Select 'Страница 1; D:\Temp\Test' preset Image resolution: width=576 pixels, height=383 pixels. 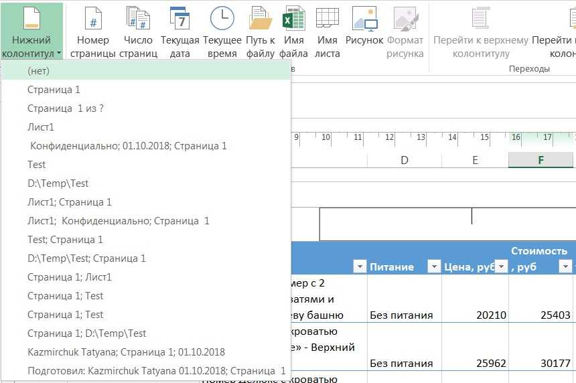146,333
